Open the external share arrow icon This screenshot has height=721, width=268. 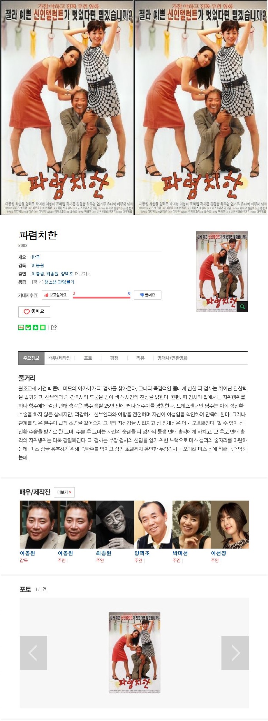point(54,328)
